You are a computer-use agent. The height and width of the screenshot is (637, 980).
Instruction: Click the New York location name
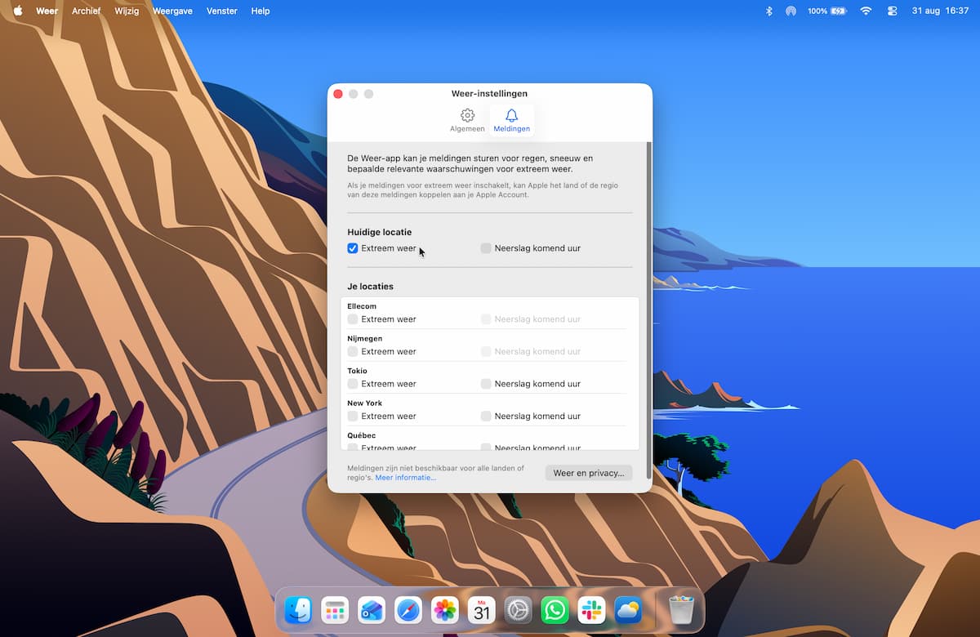tap(365, 403)
